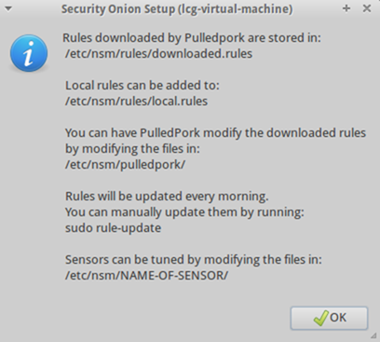Click the /etc/nsm/rules/downloaded.rules path
Viewport: 380px width, 342px height.
(158, 54)
